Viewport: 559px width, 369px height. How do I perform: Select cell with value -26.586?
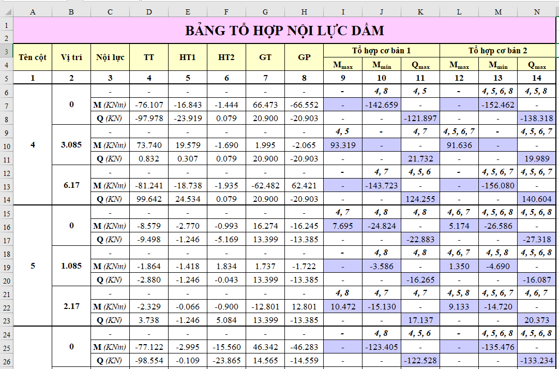pos(497,226)
